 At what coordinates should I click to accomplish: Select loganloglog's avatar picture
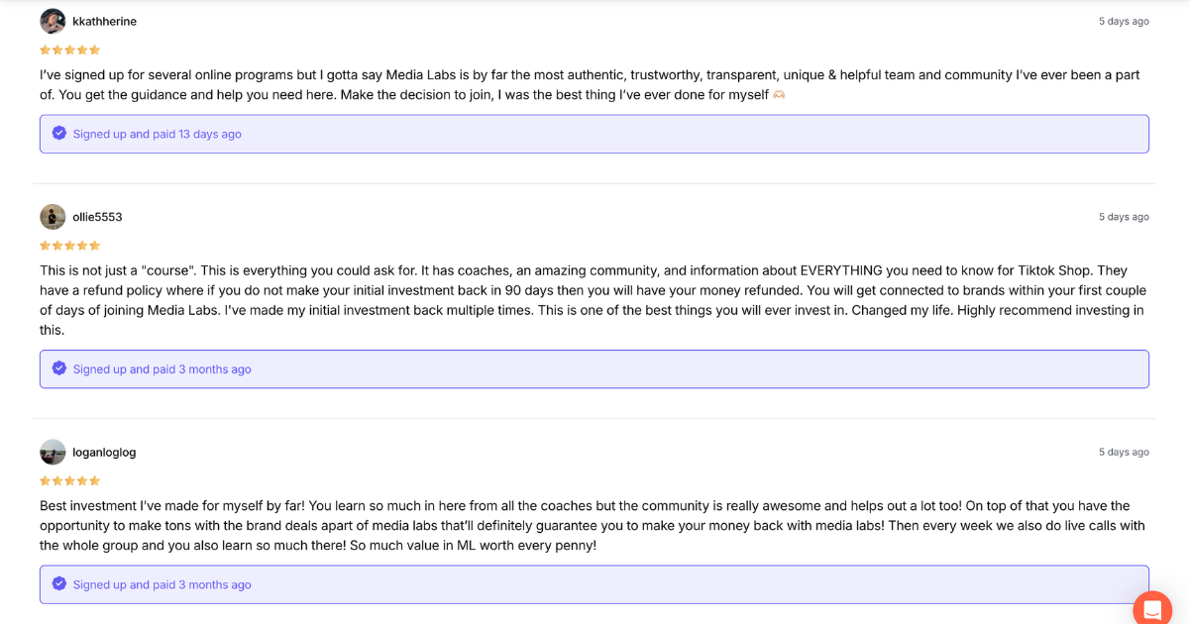53,452
